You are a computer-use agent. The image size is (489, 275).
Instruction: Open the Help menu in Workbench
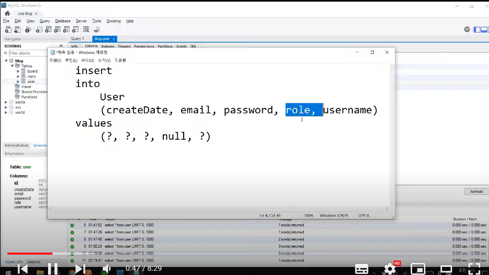(130, 21)
